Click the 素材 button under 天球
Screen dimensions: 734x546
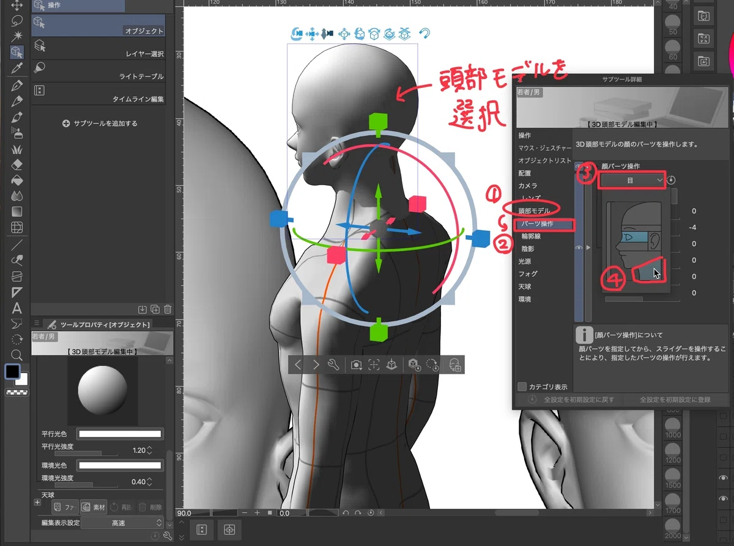pos(94,507)
